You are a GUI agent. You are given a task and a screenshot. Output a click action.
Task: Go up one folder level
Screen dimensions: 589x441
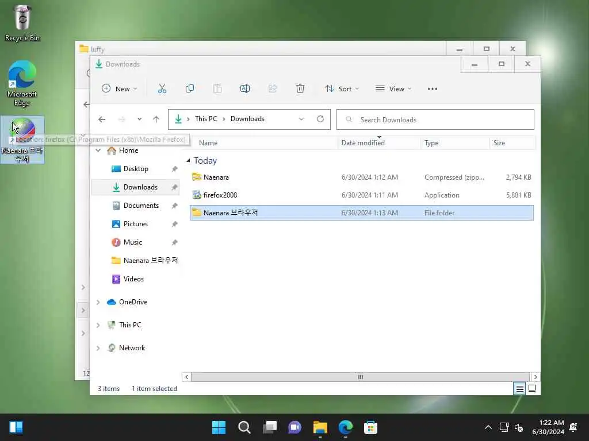click(x=156, y=119)
